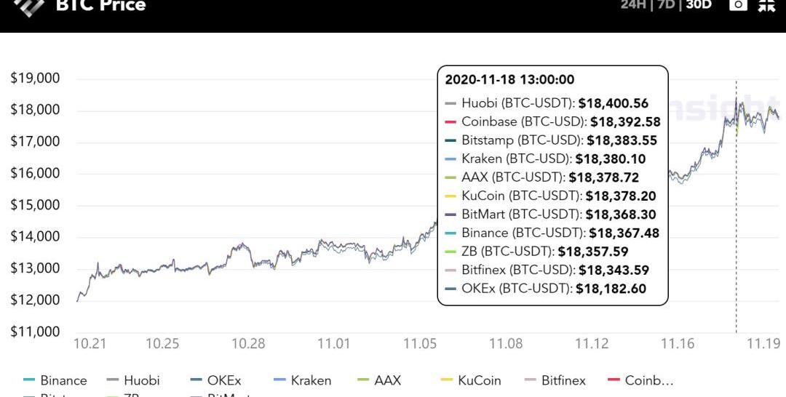Hide the OKEx line in legend
The width and height of the screenshot is (786, 397).
[x=223, y=380]
